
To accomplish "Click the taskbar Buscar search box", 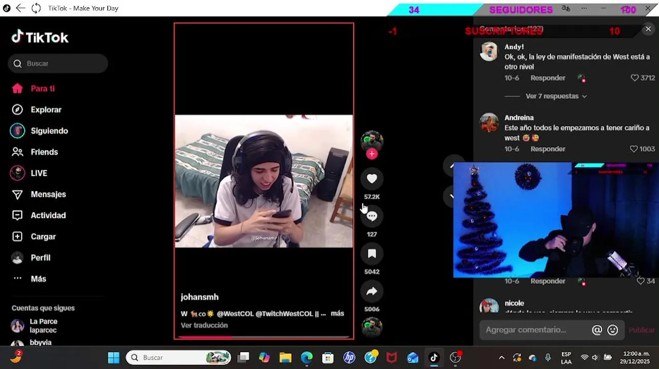I will [179, 358].
